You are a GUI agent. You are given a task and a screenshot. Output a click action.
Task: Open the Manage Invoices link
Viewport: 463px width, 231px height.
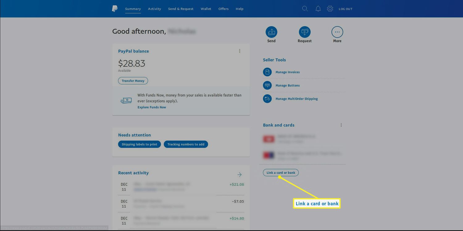(x=288, y=72)
